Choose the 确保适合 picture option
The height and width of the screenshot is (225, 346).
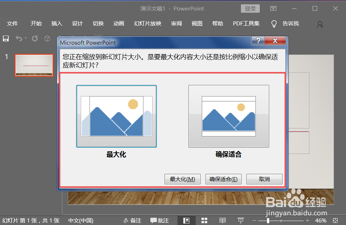coord(229,116)
